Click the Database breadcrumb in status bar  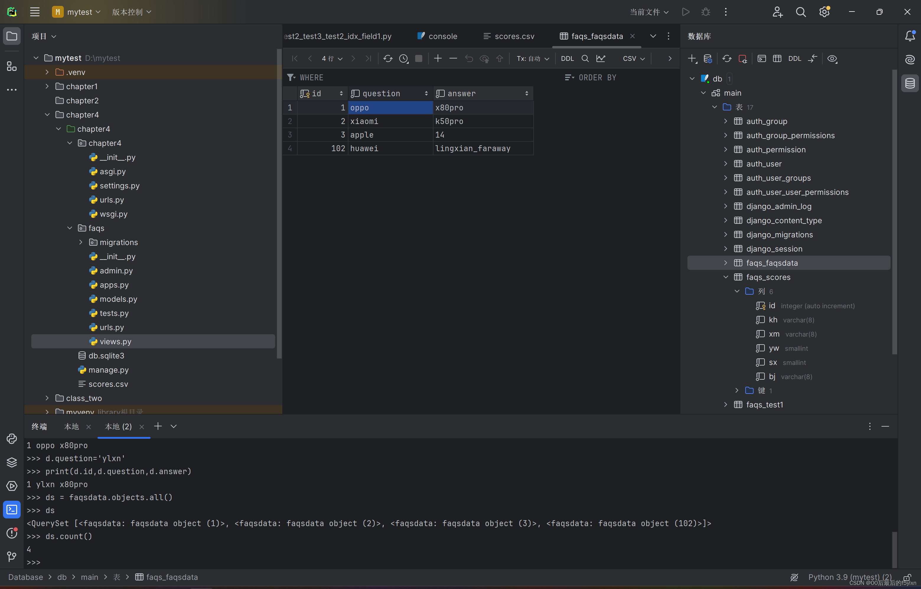[x=25, y=577]
